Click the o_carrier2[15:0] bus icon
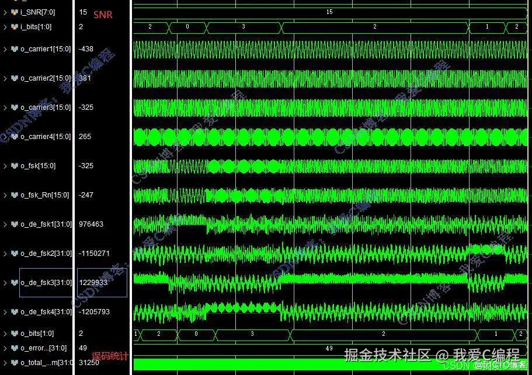The width and height of the screenshot is (532, 375). point(14,78)
